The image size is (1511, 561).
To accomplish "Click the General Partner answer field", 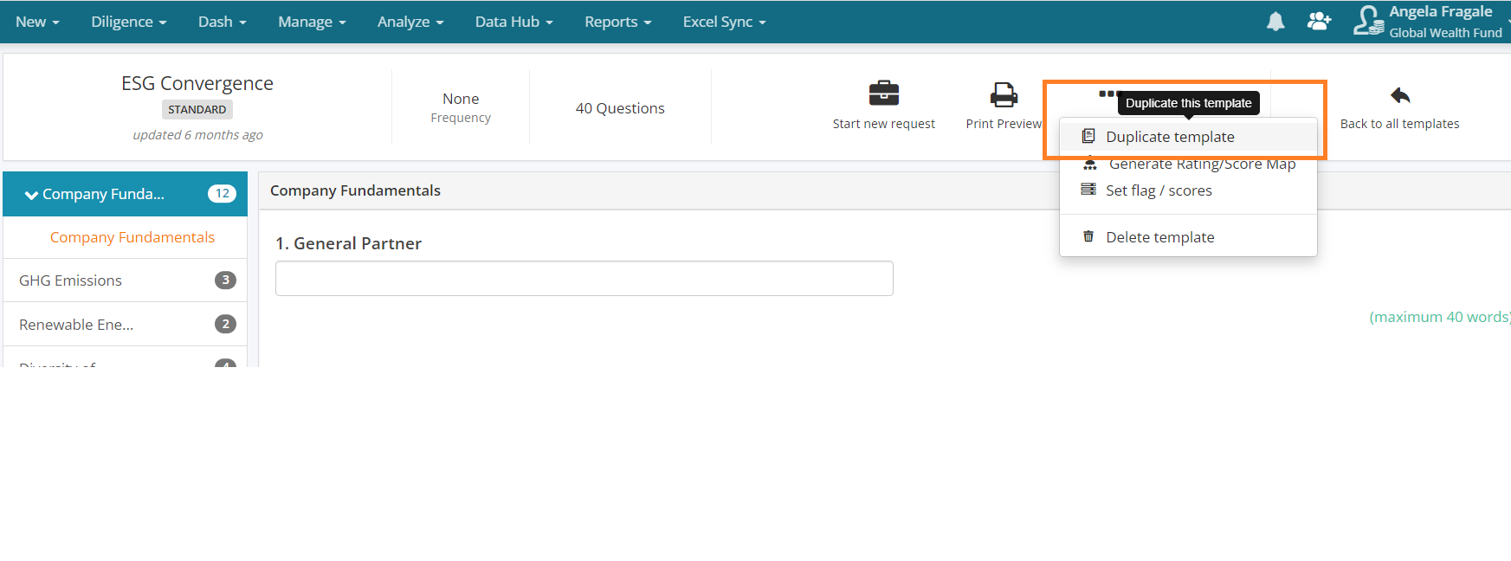I will pyautogui.click(x=584, y=279).
